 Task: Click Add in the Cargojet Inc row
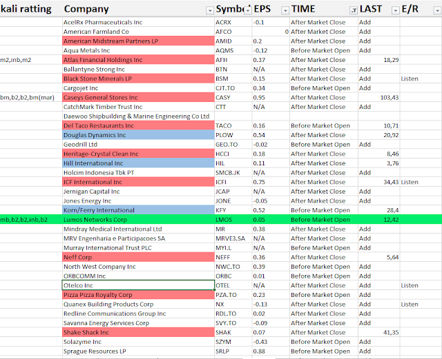click(365, 88)
